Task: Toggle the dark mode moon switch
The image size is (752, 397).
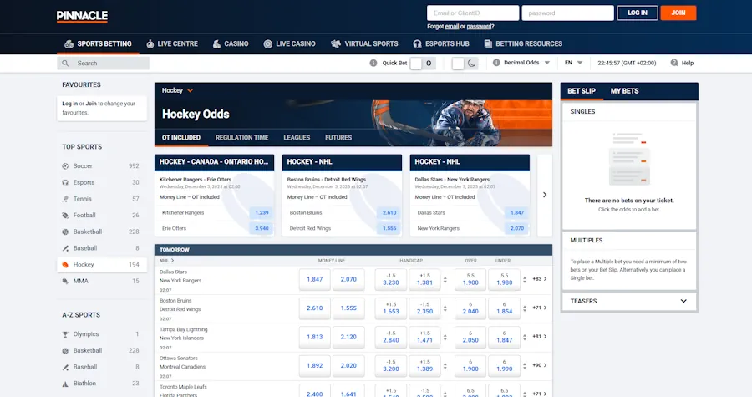Action: [x=465, y=63]
